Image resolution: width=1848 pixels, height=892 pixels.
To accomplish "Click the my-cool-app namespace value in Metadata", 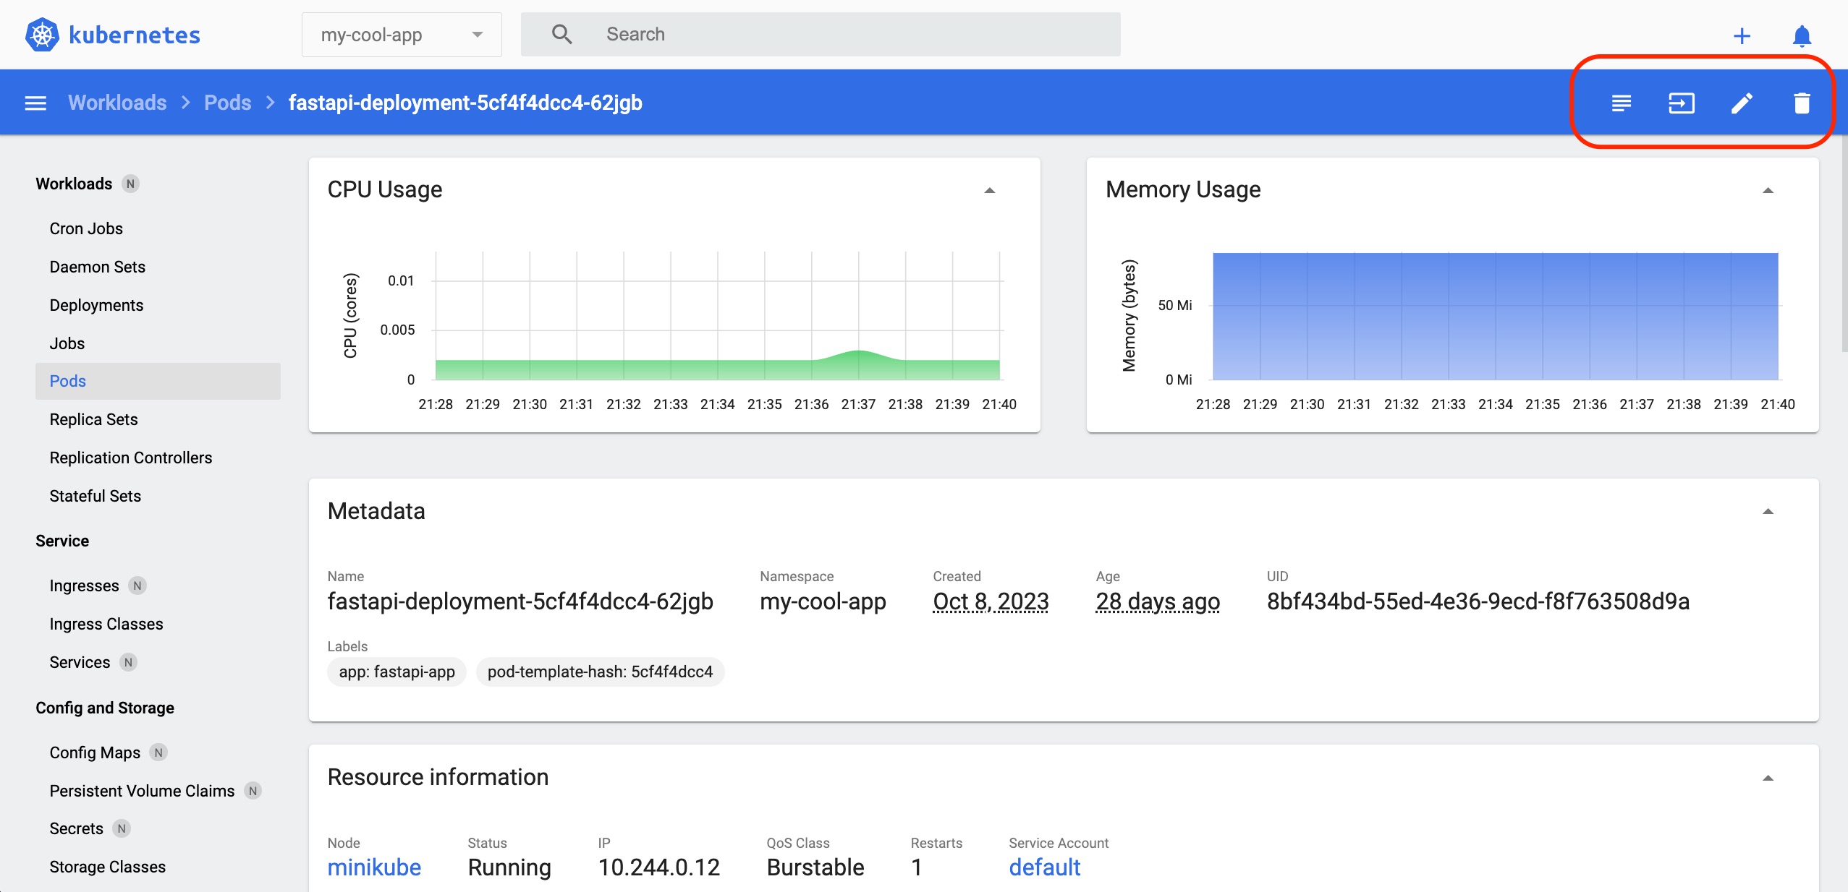I will 823,601.
